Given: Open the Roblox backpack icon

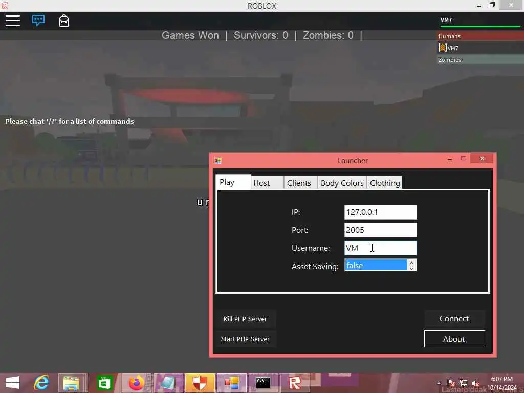Looking at the screenshot, I should 64,20.
